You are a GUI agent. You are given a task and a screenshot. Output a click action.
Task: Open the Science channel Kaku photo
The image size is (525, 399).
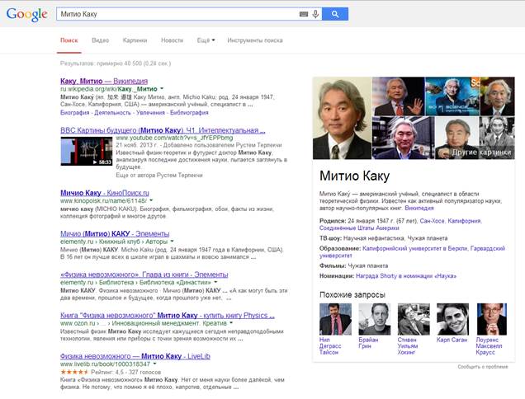[452, 96]
